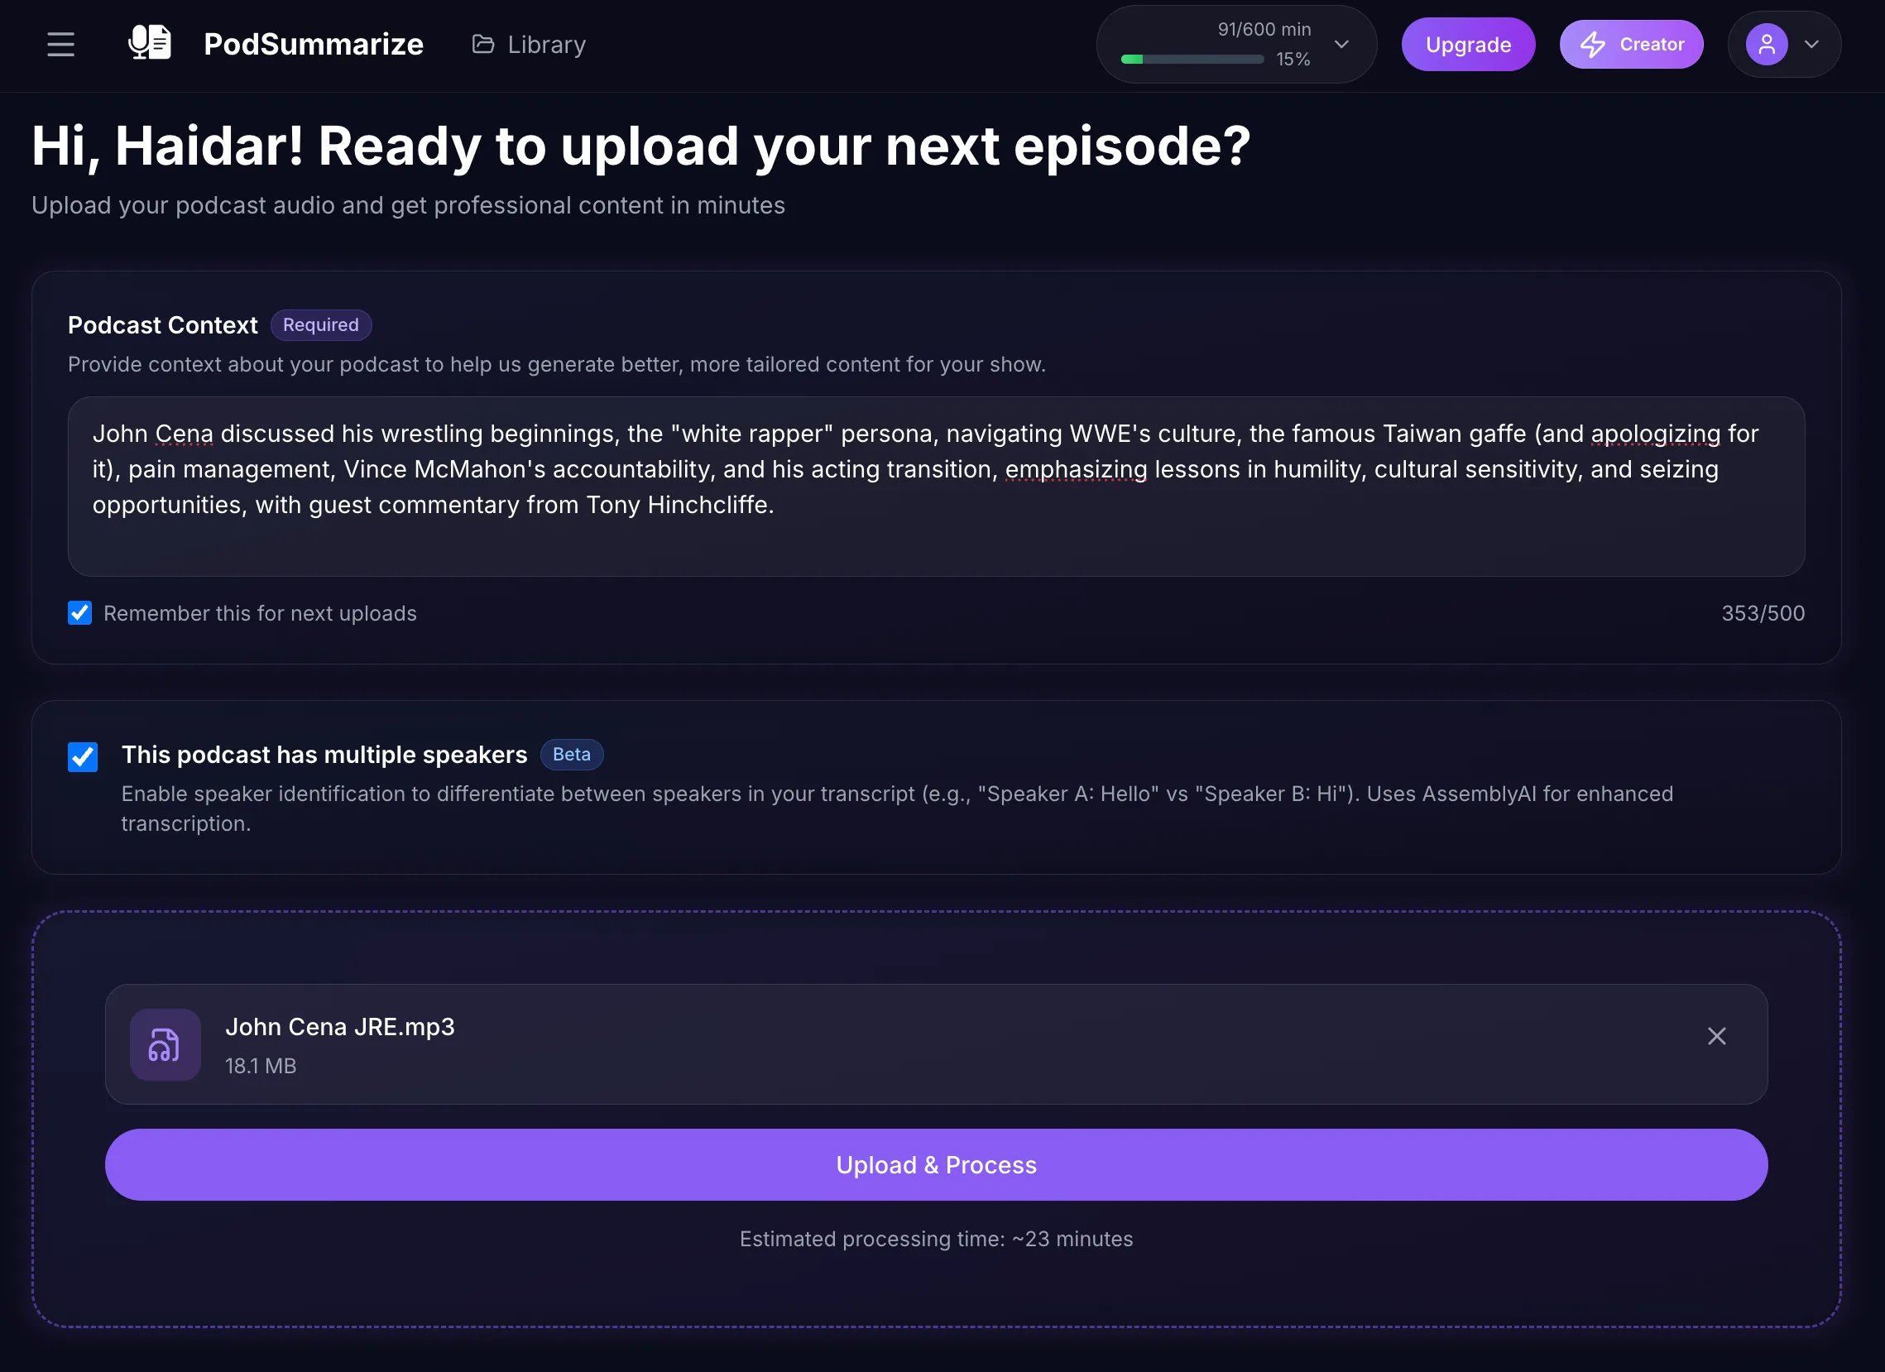
Task: Select the lightning bolt icon on Creator button
Action: 1593,44
